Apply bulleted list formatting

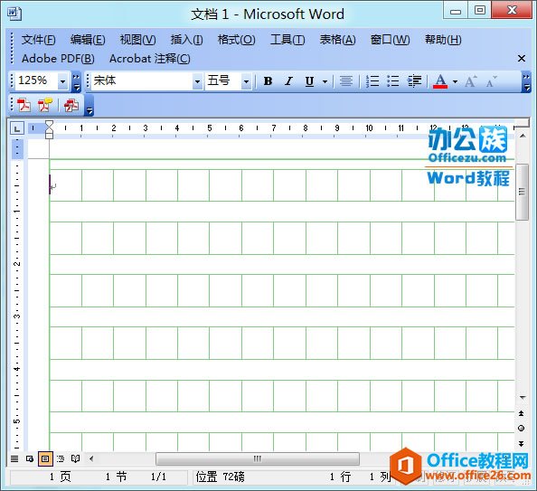click(x=393, y=81)
